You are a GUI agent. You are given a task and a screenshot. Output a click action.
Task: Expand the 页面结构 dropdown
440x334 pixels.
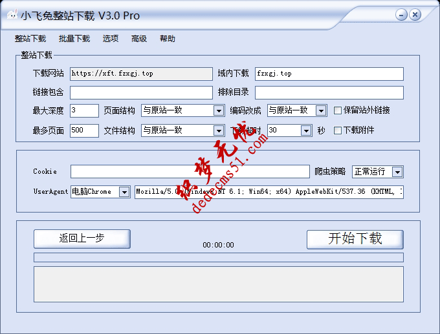[x=219, y=110]
